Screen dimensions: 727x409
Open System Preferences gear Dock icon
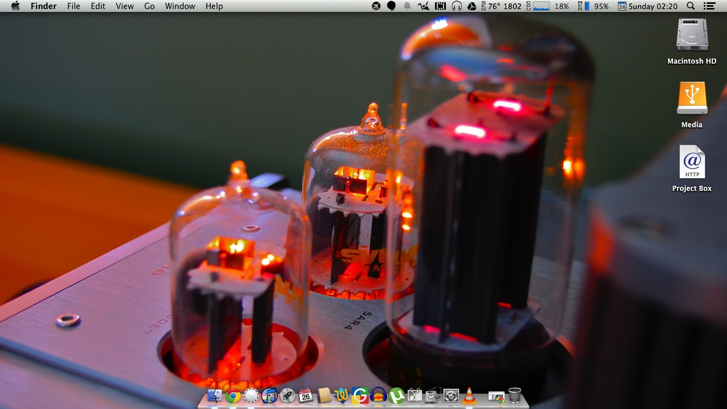point(451,395)
